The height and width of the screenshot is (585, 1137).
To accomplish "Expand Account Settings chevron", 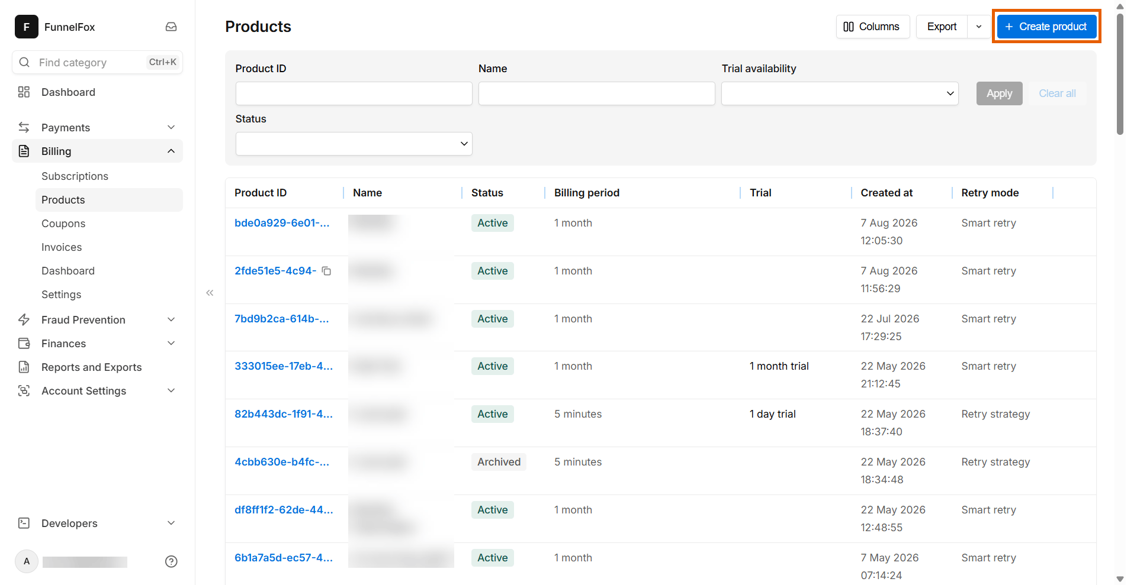I will pos(171,390).
